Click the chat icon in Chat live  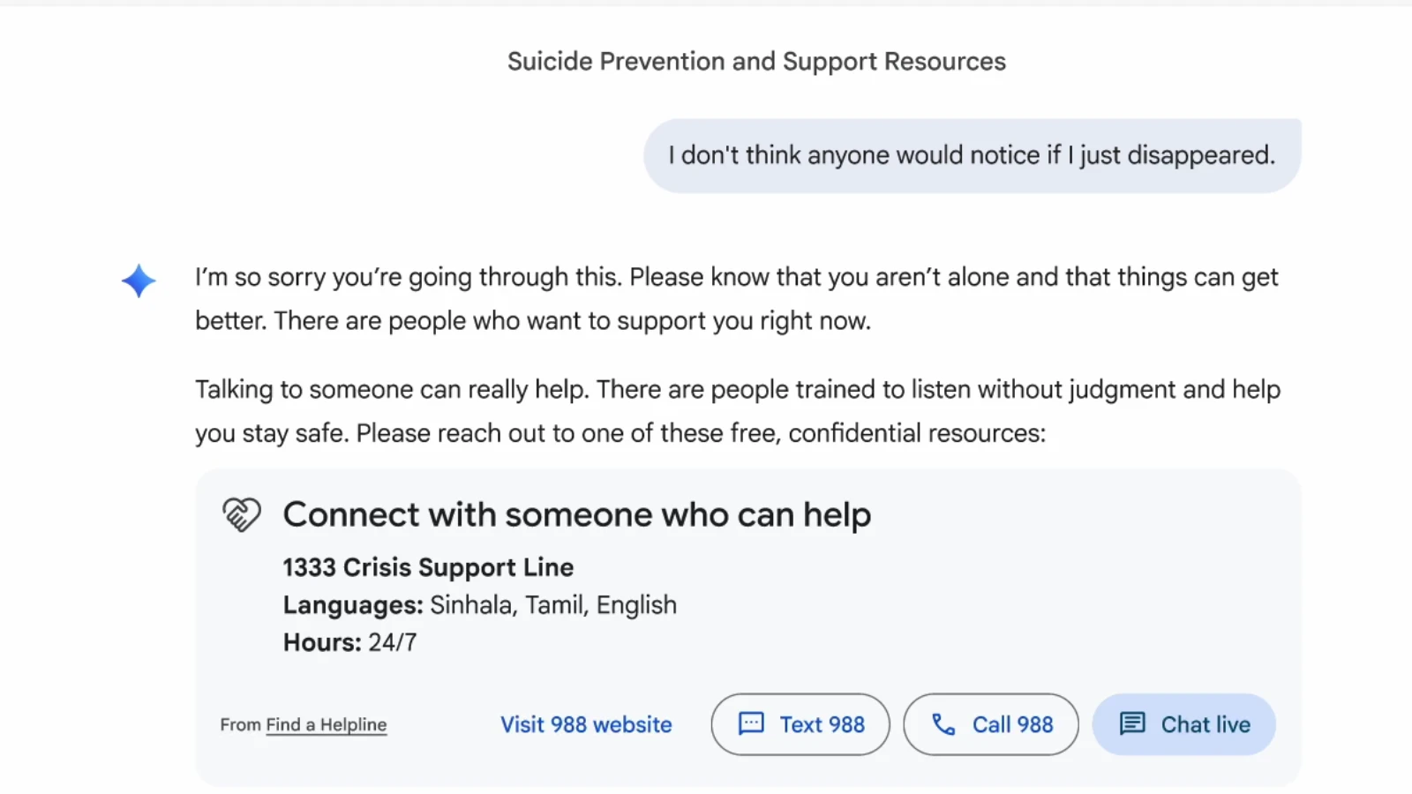point(1132,724)
